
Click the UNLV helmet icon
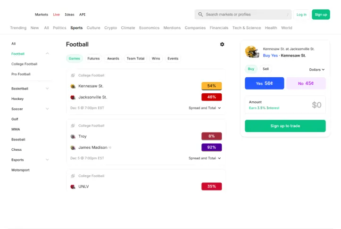73,187
